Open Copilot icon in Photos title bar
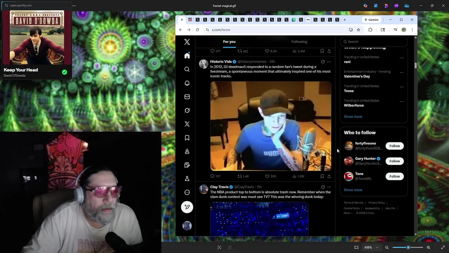 [x=366, y=6]
